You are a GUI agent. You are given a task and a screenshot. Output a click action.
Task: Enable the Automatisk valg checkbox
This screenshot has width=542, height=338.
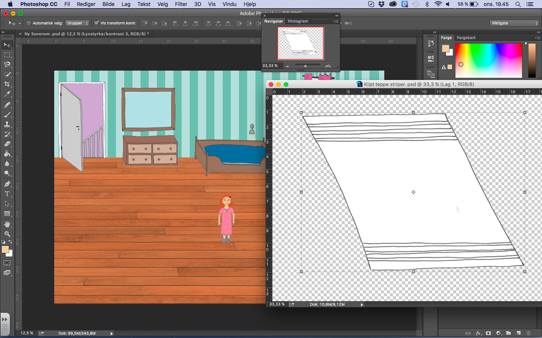pyautogui.click(x=28, y=23)
